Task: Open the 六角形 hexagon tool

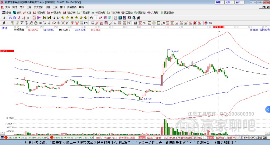Action: (x=153, y=13)
